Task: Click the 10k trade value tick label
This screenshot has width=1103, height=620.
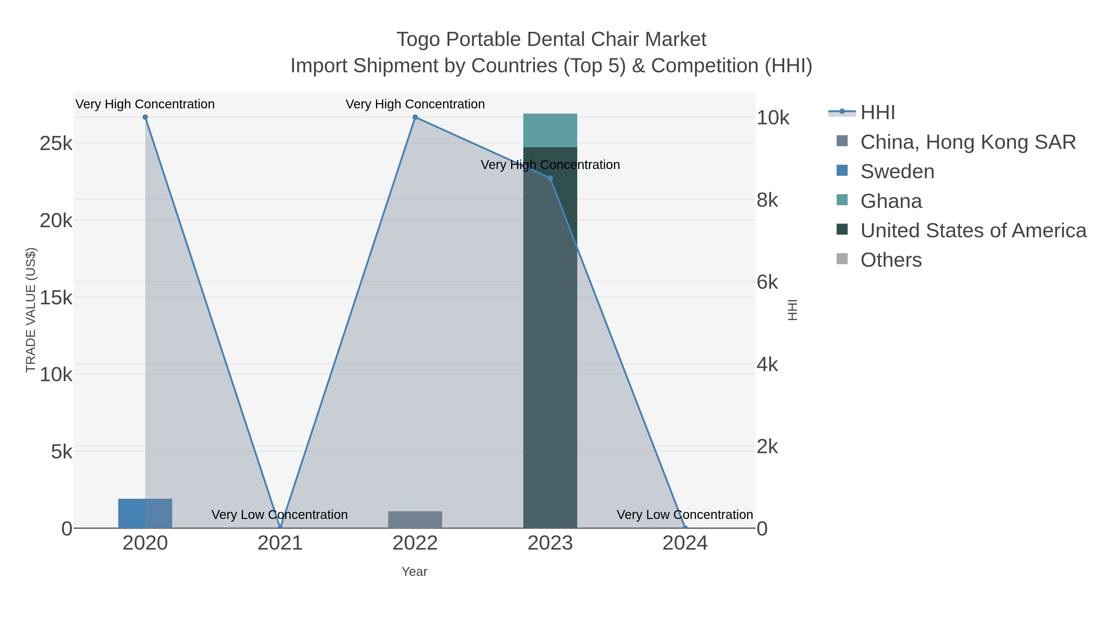Action: (x=56, y=375)
